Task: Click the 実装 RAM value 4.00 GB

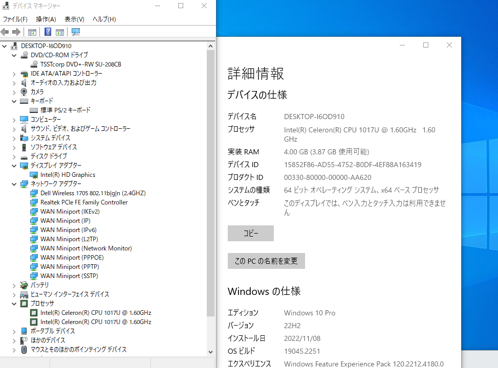Action: click(x=327, y=152)
